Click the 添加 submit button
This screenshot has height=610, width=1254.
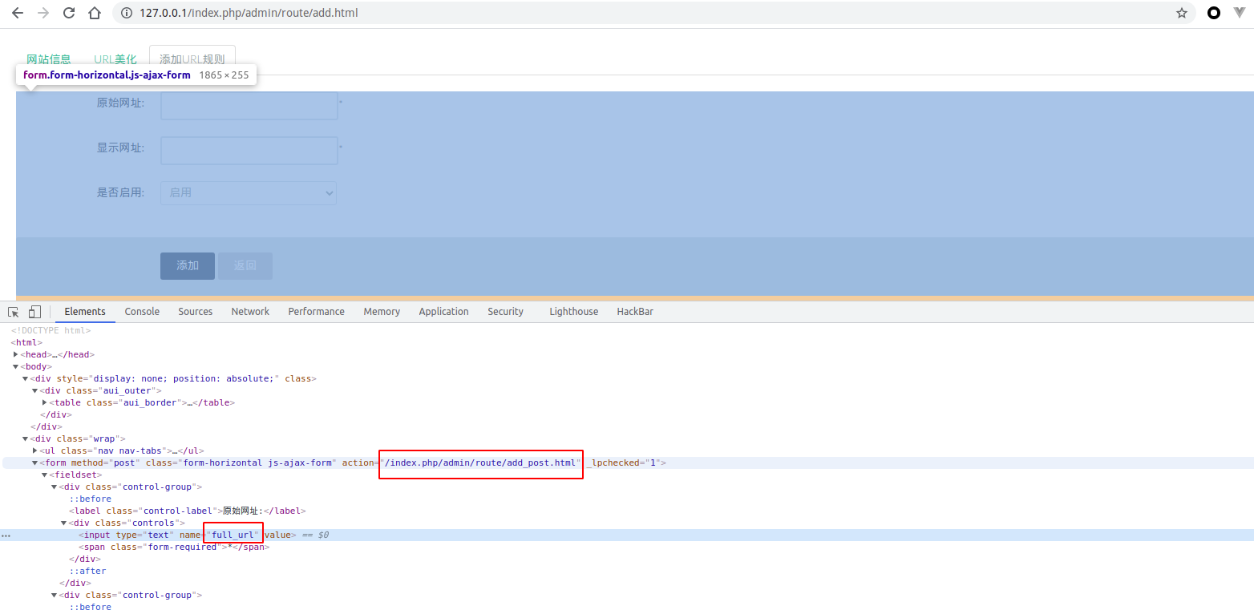point(188,266)
